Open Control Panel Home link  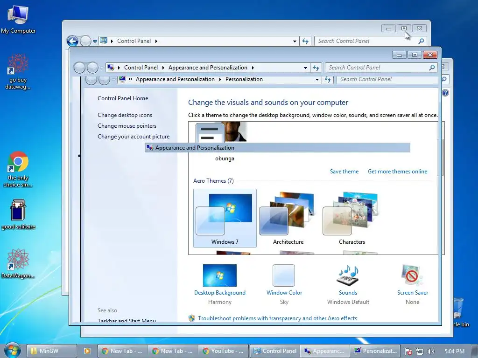pos(123,98)
